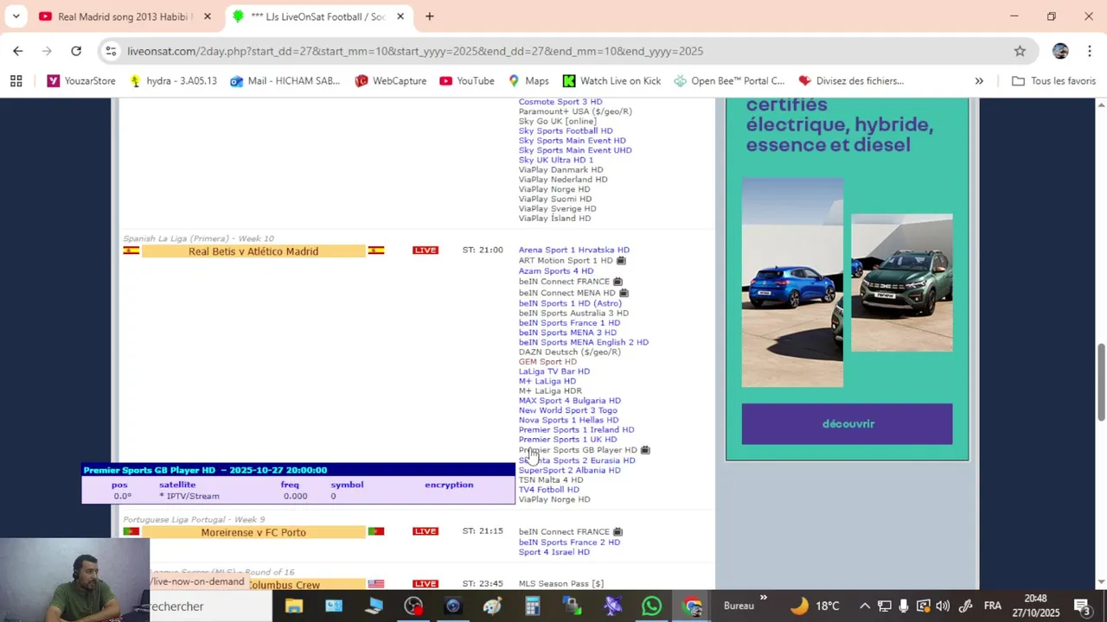Click the weather 18°C widget
This screenshot has width=1107, height=622.
[x=814, y=606]
